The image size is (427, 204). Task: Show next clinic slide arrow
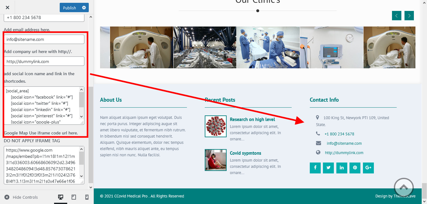tap(409, 16)
